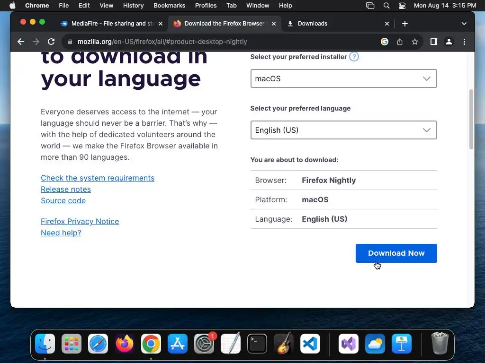The image size is (485, 363).
Task: Bookmark this page with the star icon
Action: 415,42
